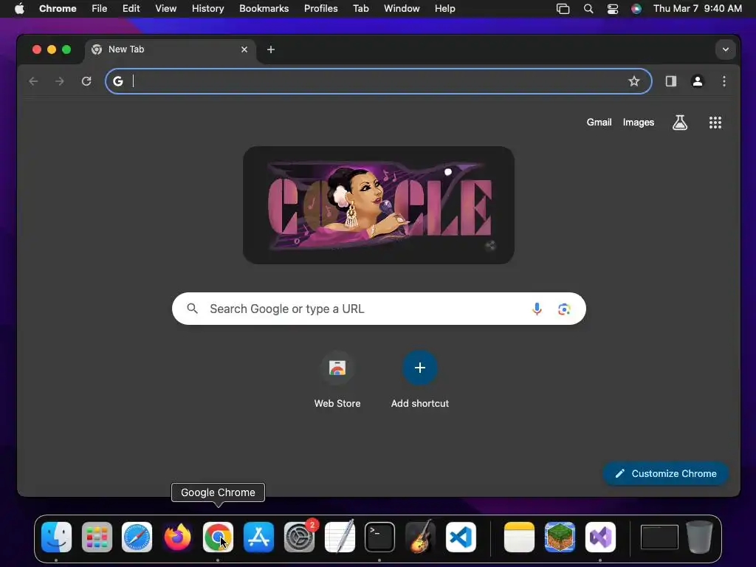Image resolution: width=756 pixels, height=567 pixels.
Task: Share the Google Doodle
Action: click(x=490, y=245)
